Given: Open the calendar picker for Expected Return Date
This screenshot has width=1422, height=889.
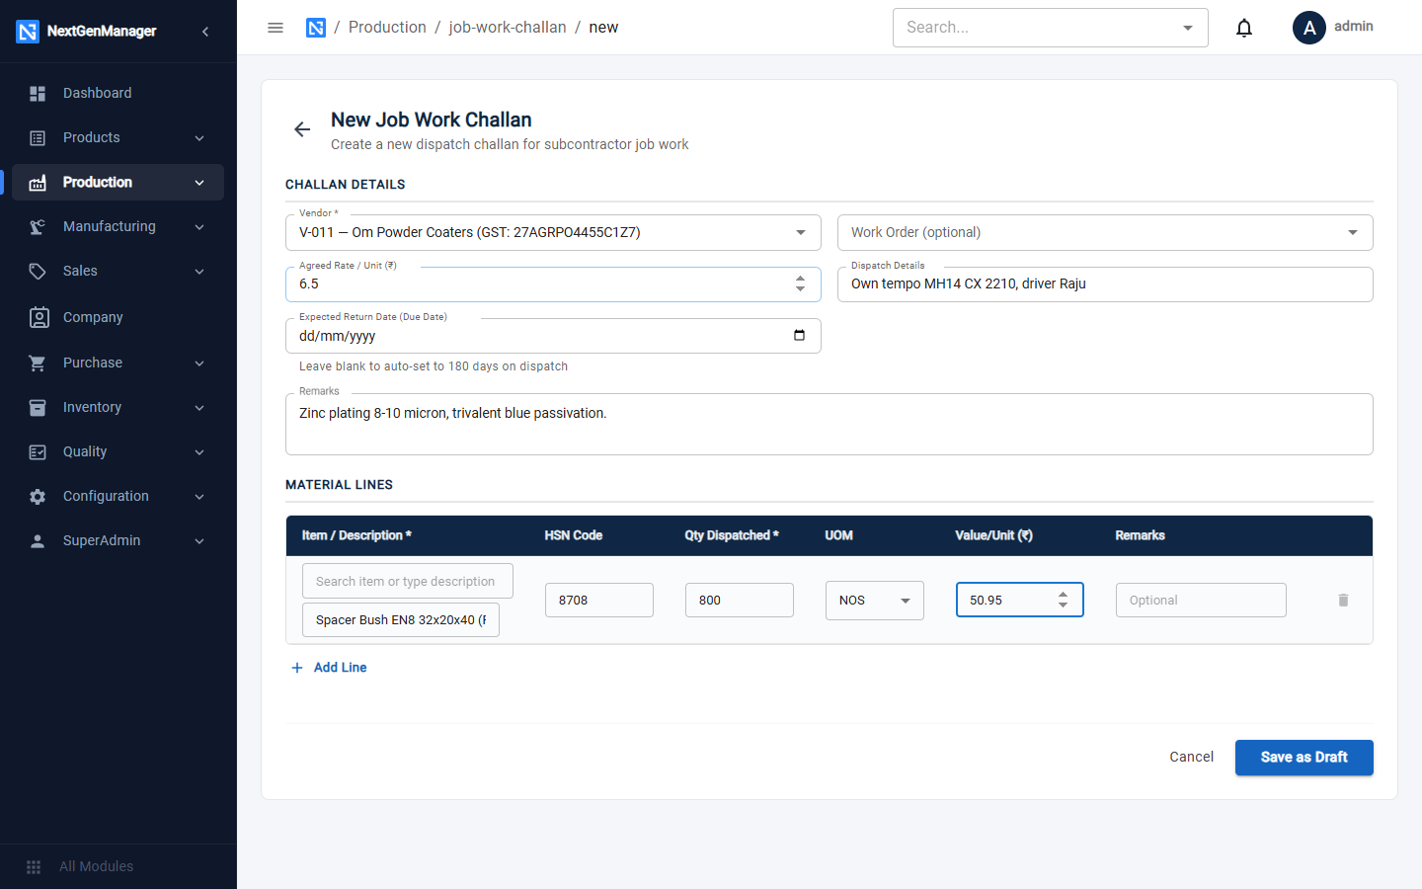Looking at the screenshot, I should pyautogui.click(x=799, y=335).
